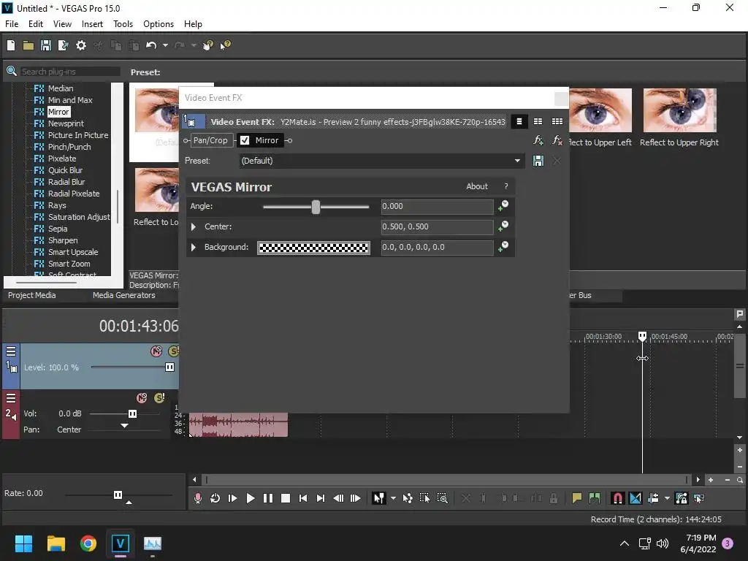Toggle auto ripple icon
This screenshot has height=561, width=748.
pyautogui.click(x=653, y=498)
